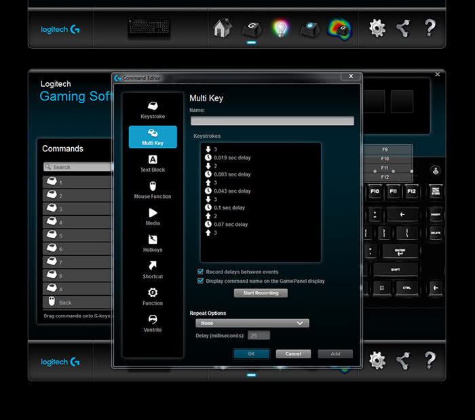Open help question mark icon at top
Image resolution: width=475 pixels, height=420 pixels.
(430, 28)
